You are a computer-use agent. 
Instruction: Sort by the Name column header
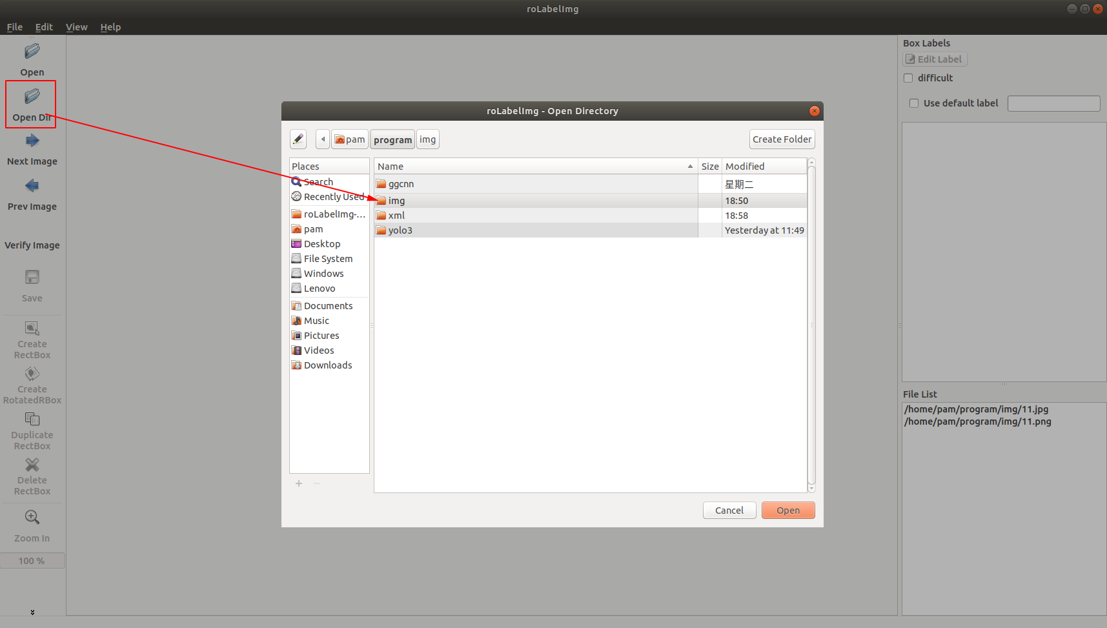[536, 167]
